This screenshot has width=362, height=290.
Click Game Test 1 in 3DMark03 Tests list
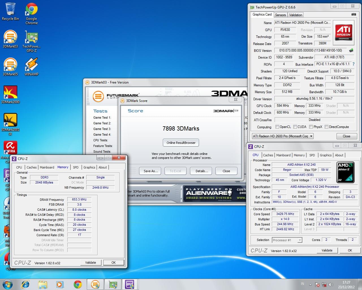(102, 118)
